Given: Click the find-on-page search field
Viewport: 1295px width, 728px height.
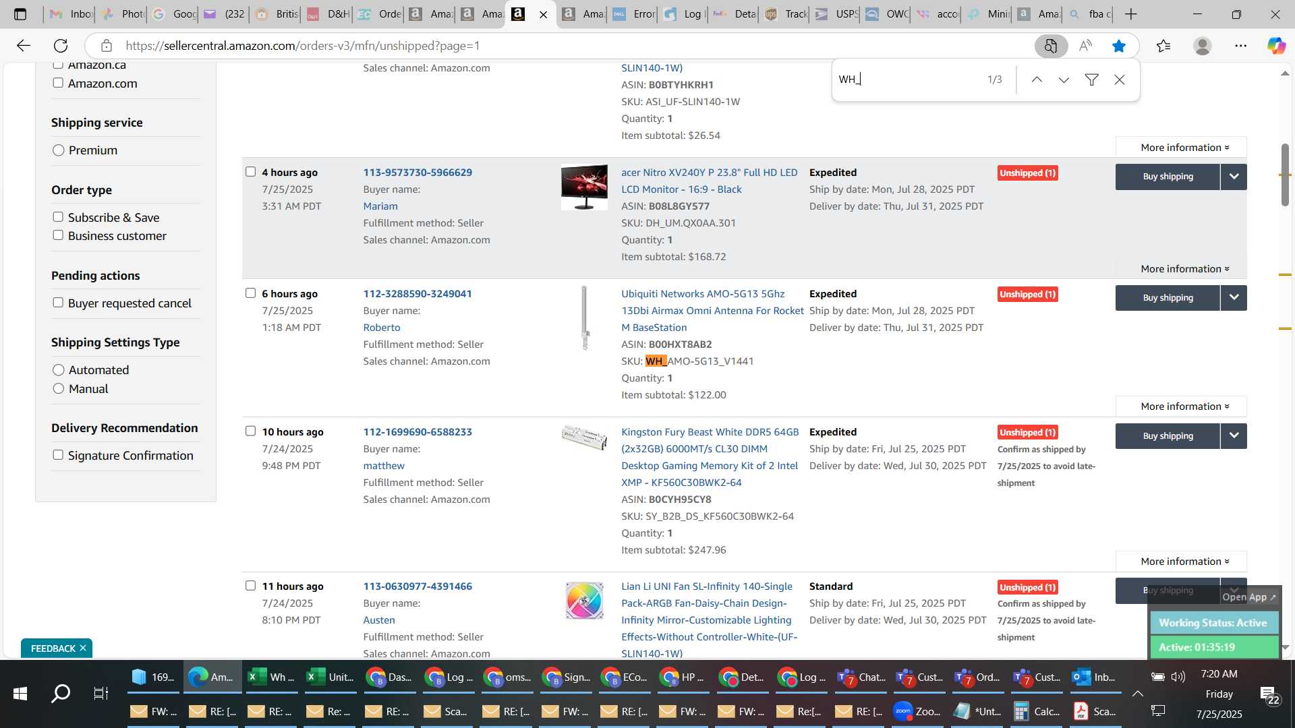Looking at the screenshot, I should point(907,80).
